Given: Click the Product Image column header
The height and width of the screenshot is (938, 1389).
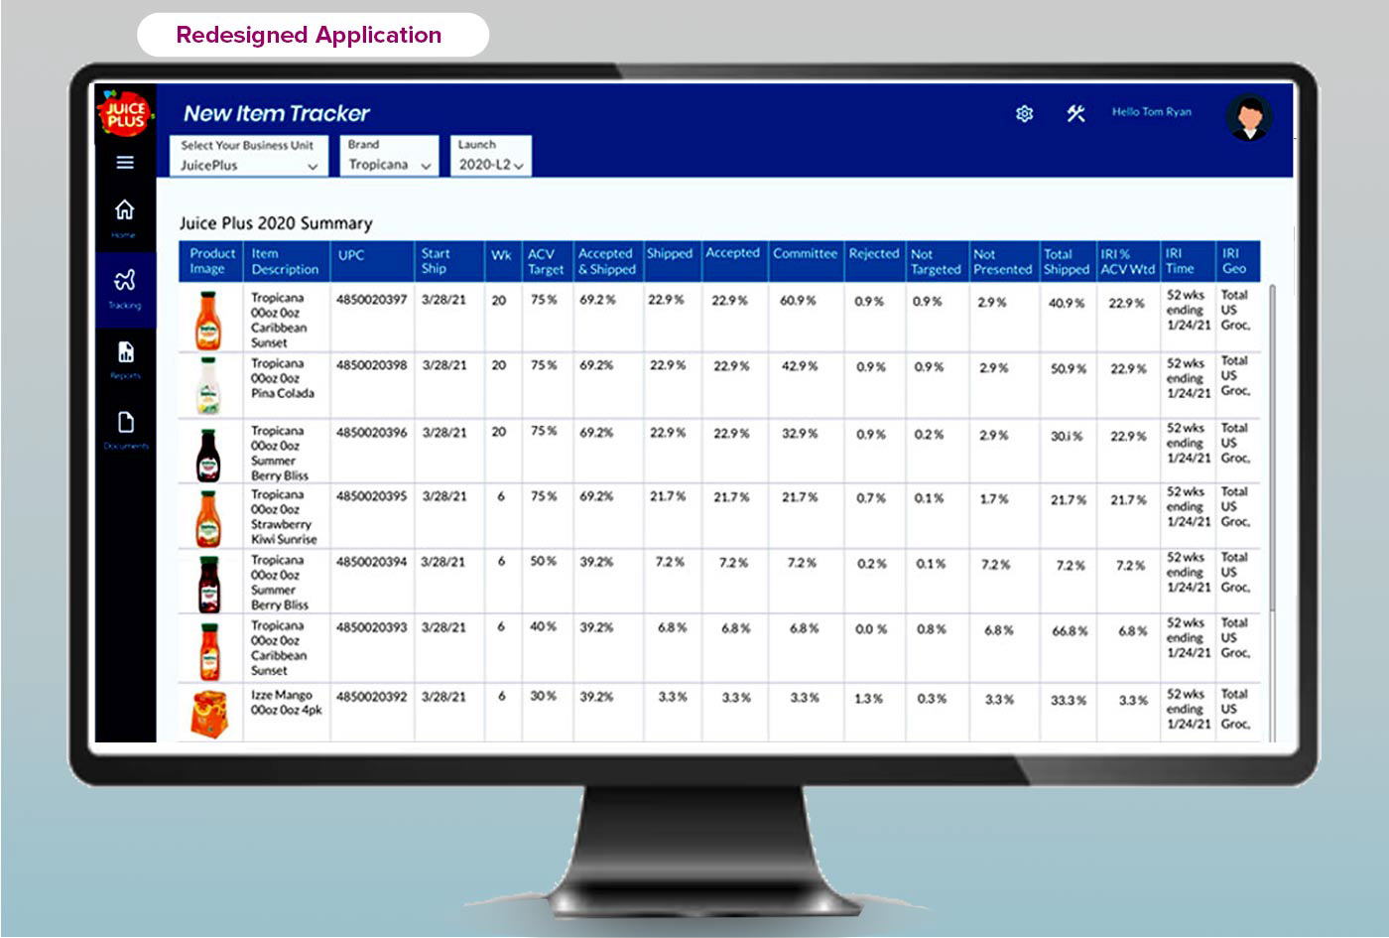Looking at the screenshot, I should [x=211, y=261].
